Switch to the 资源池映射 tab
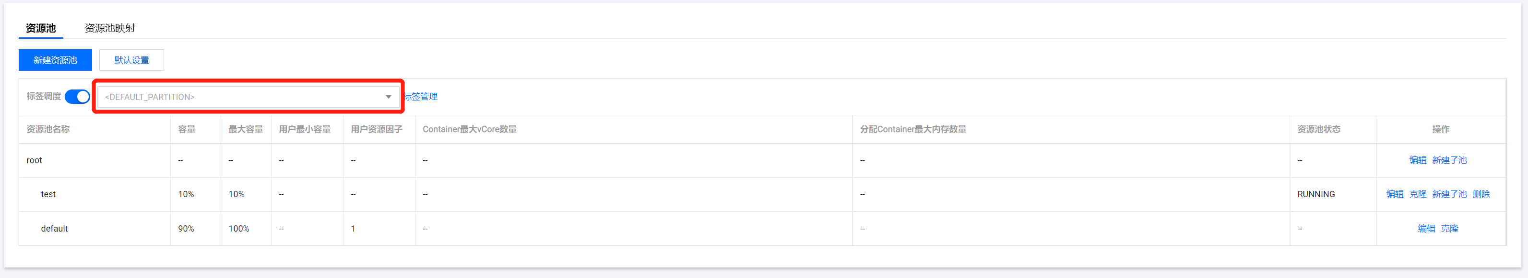Viewport: 1528px width, 278px height. [x=110, y=28]
